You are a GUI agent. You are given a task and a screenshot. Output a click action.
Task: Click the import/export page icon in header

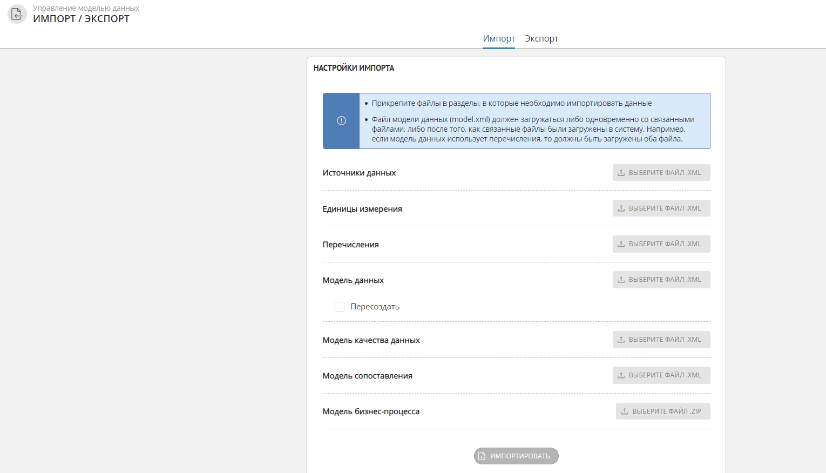point(17,14)
